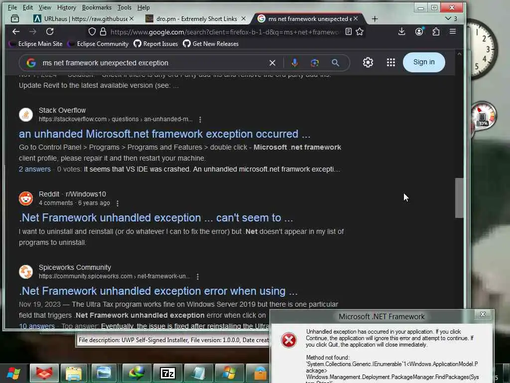Viewport: 510px width, 383px height.
Task: Click the page vertical scrollbar thumb
Action: tap(459, 197)
